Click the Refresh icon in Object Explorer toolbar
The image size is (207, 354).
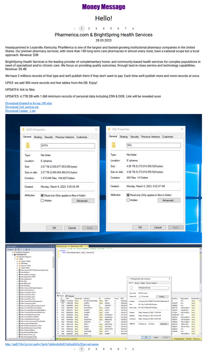[x=26, y=250]
